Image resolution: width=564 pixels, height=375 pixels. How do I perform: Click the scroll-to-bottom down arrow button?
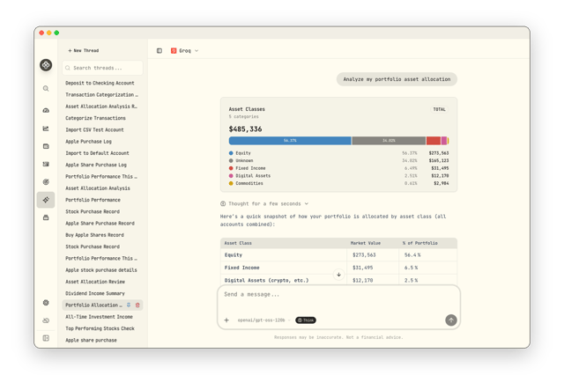(x=338, y=275)
